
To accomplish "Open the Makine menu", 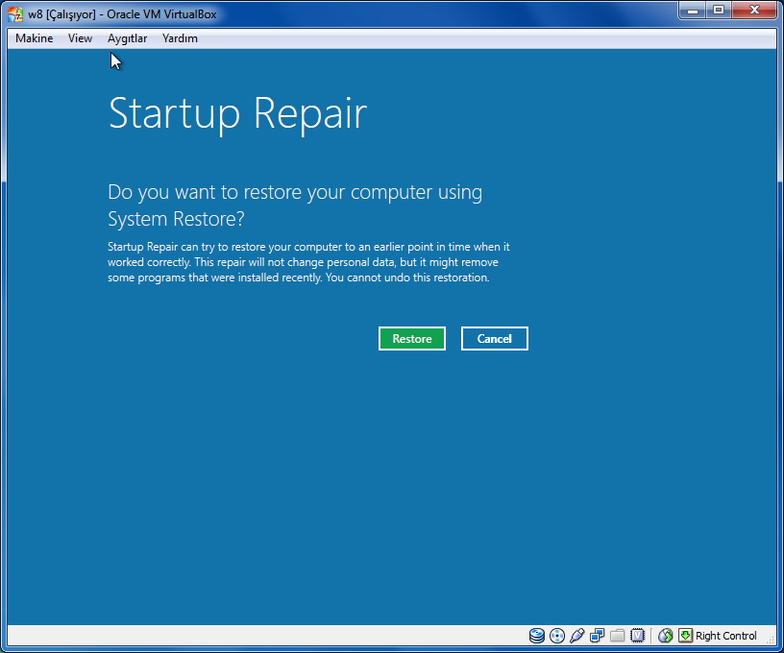I will tap(34, 38).
